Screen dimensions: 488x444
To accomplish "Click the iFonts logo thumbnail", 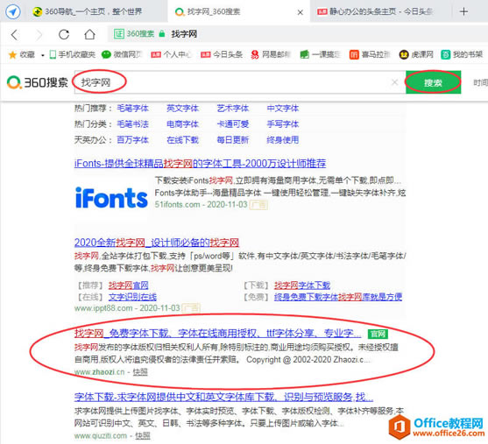I will click(111, 198).
